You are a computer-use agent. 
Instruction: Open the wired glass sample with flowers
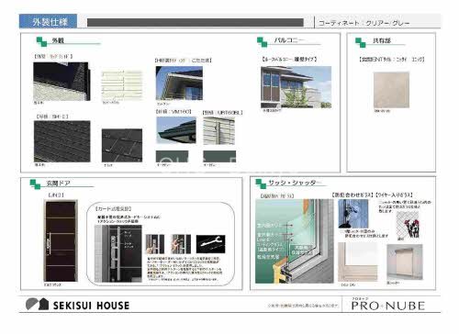tap(409, 225)
